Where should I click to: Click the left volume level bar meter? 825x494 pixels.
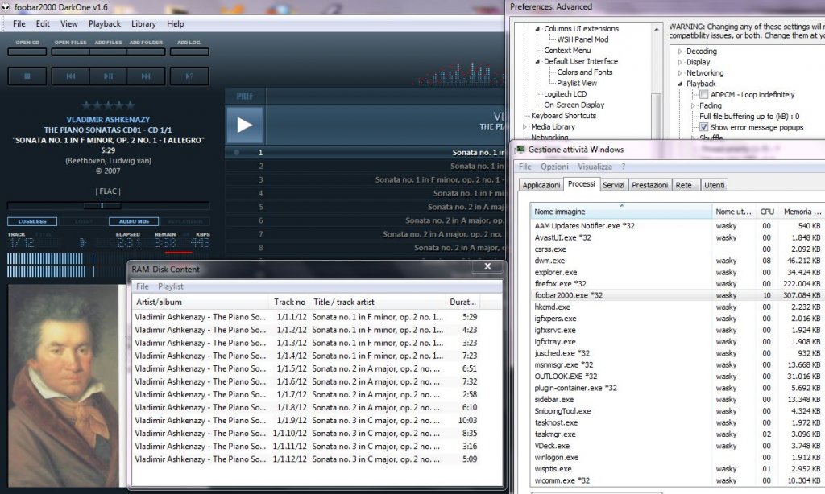pyautogui.click(x=45, y=258)
